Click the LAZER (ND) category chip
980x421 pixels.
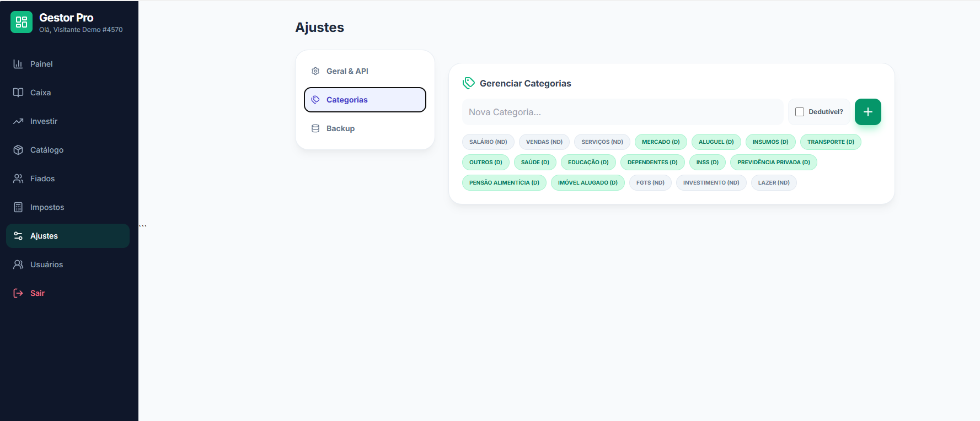(x=773, y=183)
